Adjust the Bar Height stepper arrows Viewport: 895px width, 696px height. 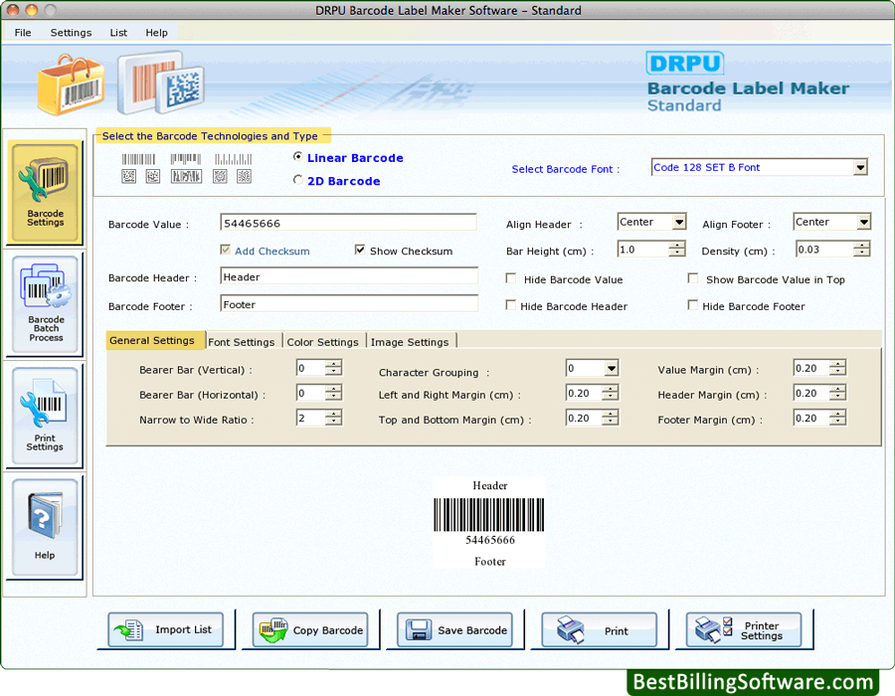tap(677, 250)
